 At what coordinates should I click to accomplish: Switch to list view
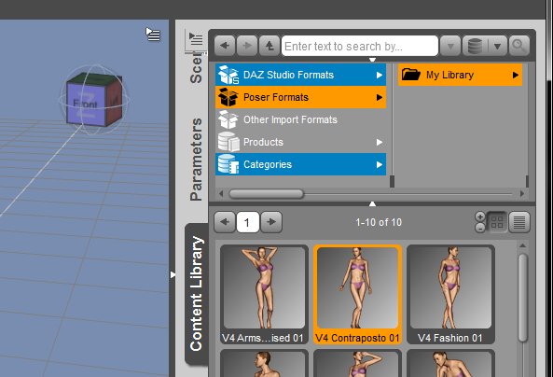519,222
